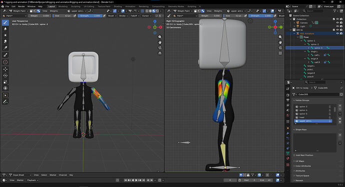The image size is (345, 187).
Task: Open Weight Paint mode dropdown in left viewport
Action: (18, 11)
